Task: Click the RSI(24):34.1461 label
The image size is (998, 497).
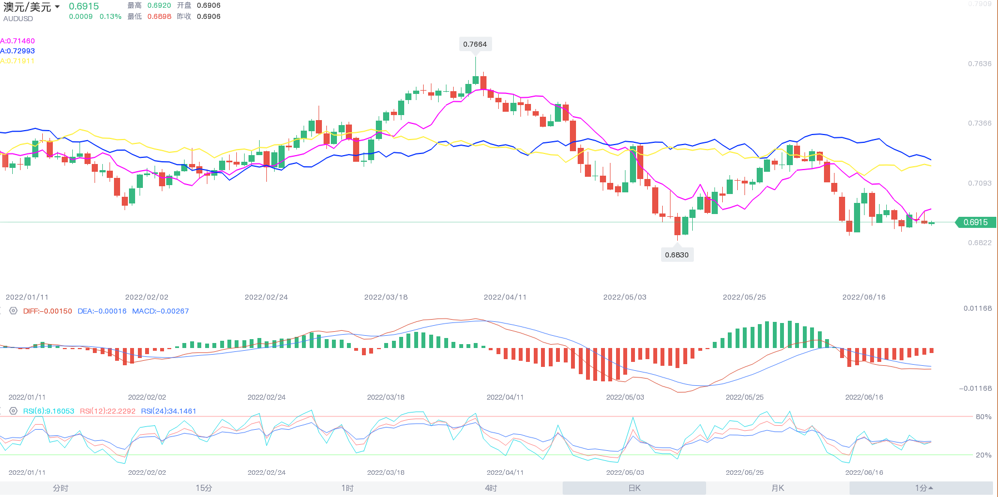Action: pyautogui.click(x=168, y=411)
